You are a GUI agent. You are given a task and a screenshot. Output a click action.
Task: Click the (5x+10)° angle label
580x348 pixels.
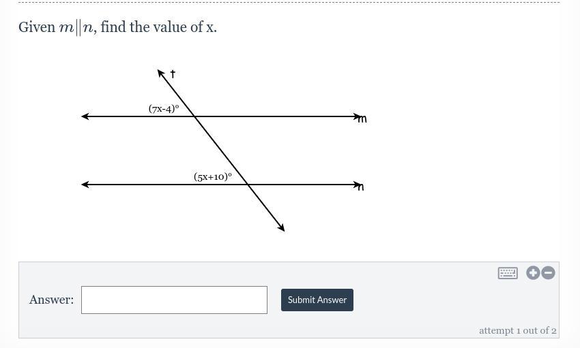pyautogui.click(x=212, y=176)
